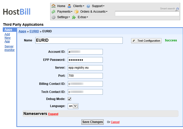Uncheck the Debug Mode checkbox
Viewport: 183px width, 129px height.
(69, 99)
